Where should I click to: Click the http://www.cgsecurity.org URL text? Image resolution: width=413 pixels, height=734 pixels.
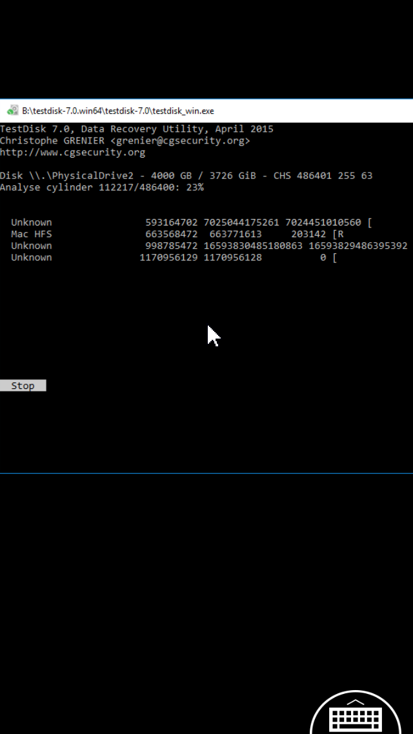pos(72,152)
